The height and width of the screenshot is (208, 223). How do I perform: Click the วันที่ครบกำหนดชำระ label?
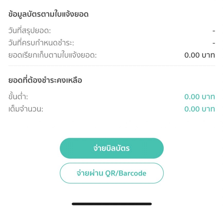pyautogui.click(x=41, y=43)
